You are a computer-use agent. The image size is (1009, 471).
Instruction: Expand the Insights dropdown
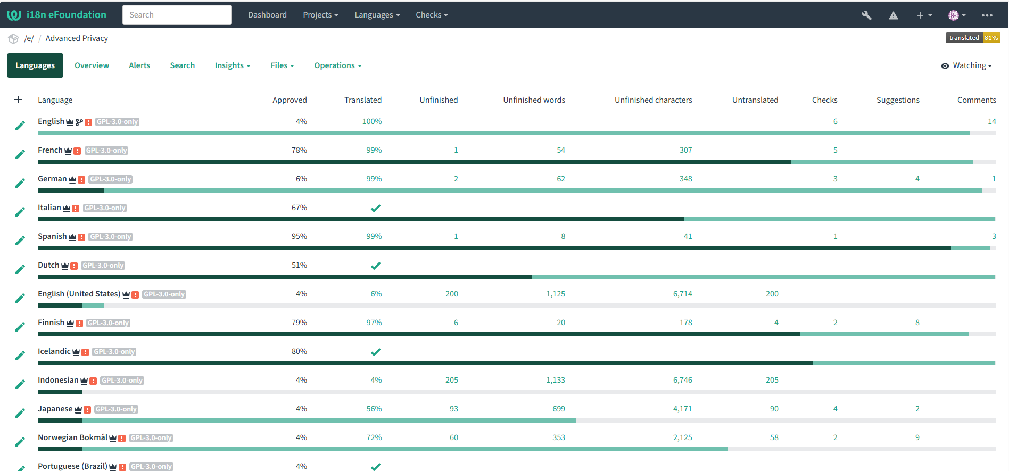tap(233, 65)
